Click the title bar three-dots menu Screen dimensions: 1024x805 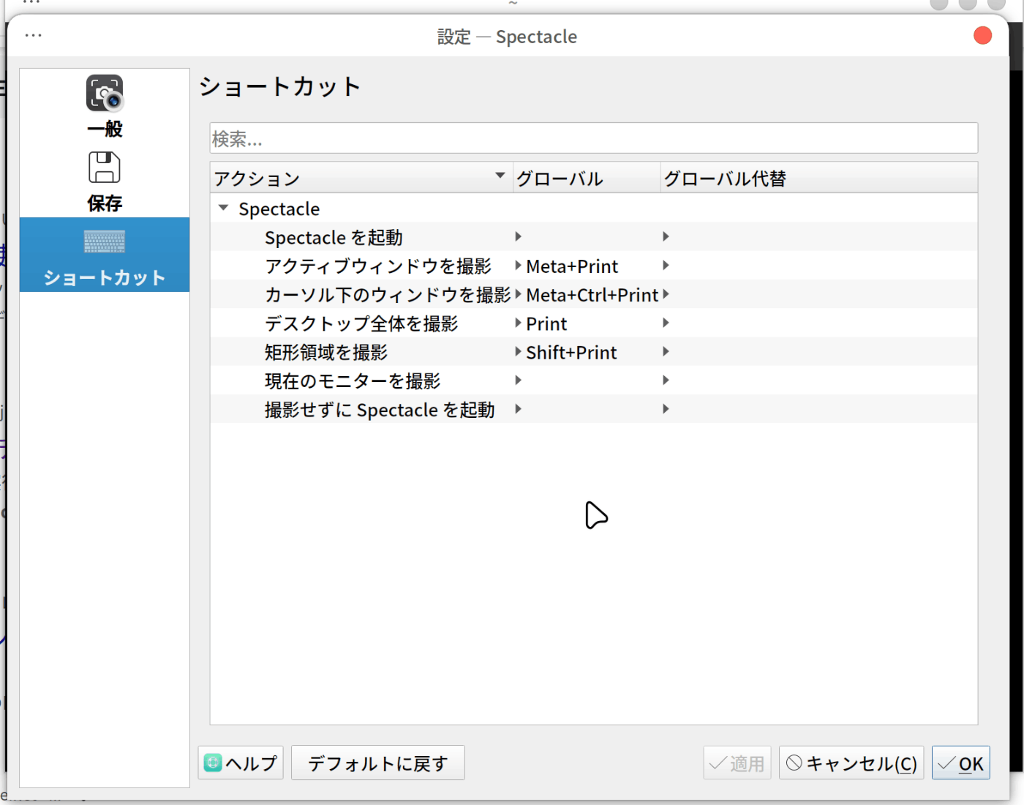[34, 35]
